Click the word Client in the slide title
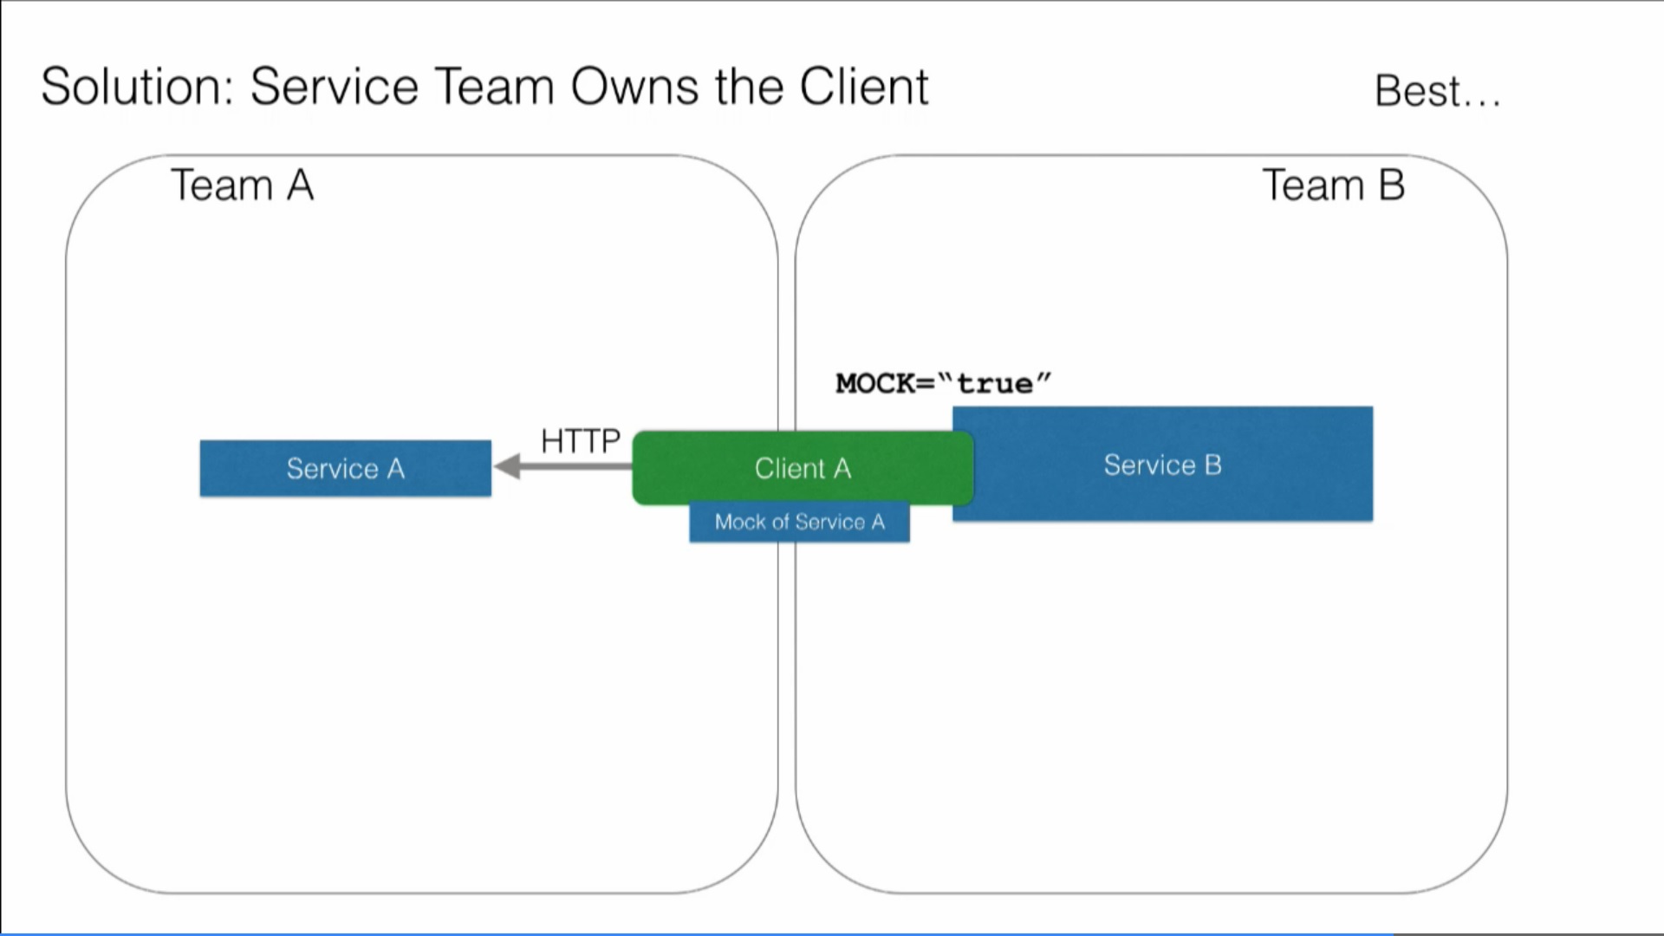This screenshot has height=936, width=1664. coord(863,87)
